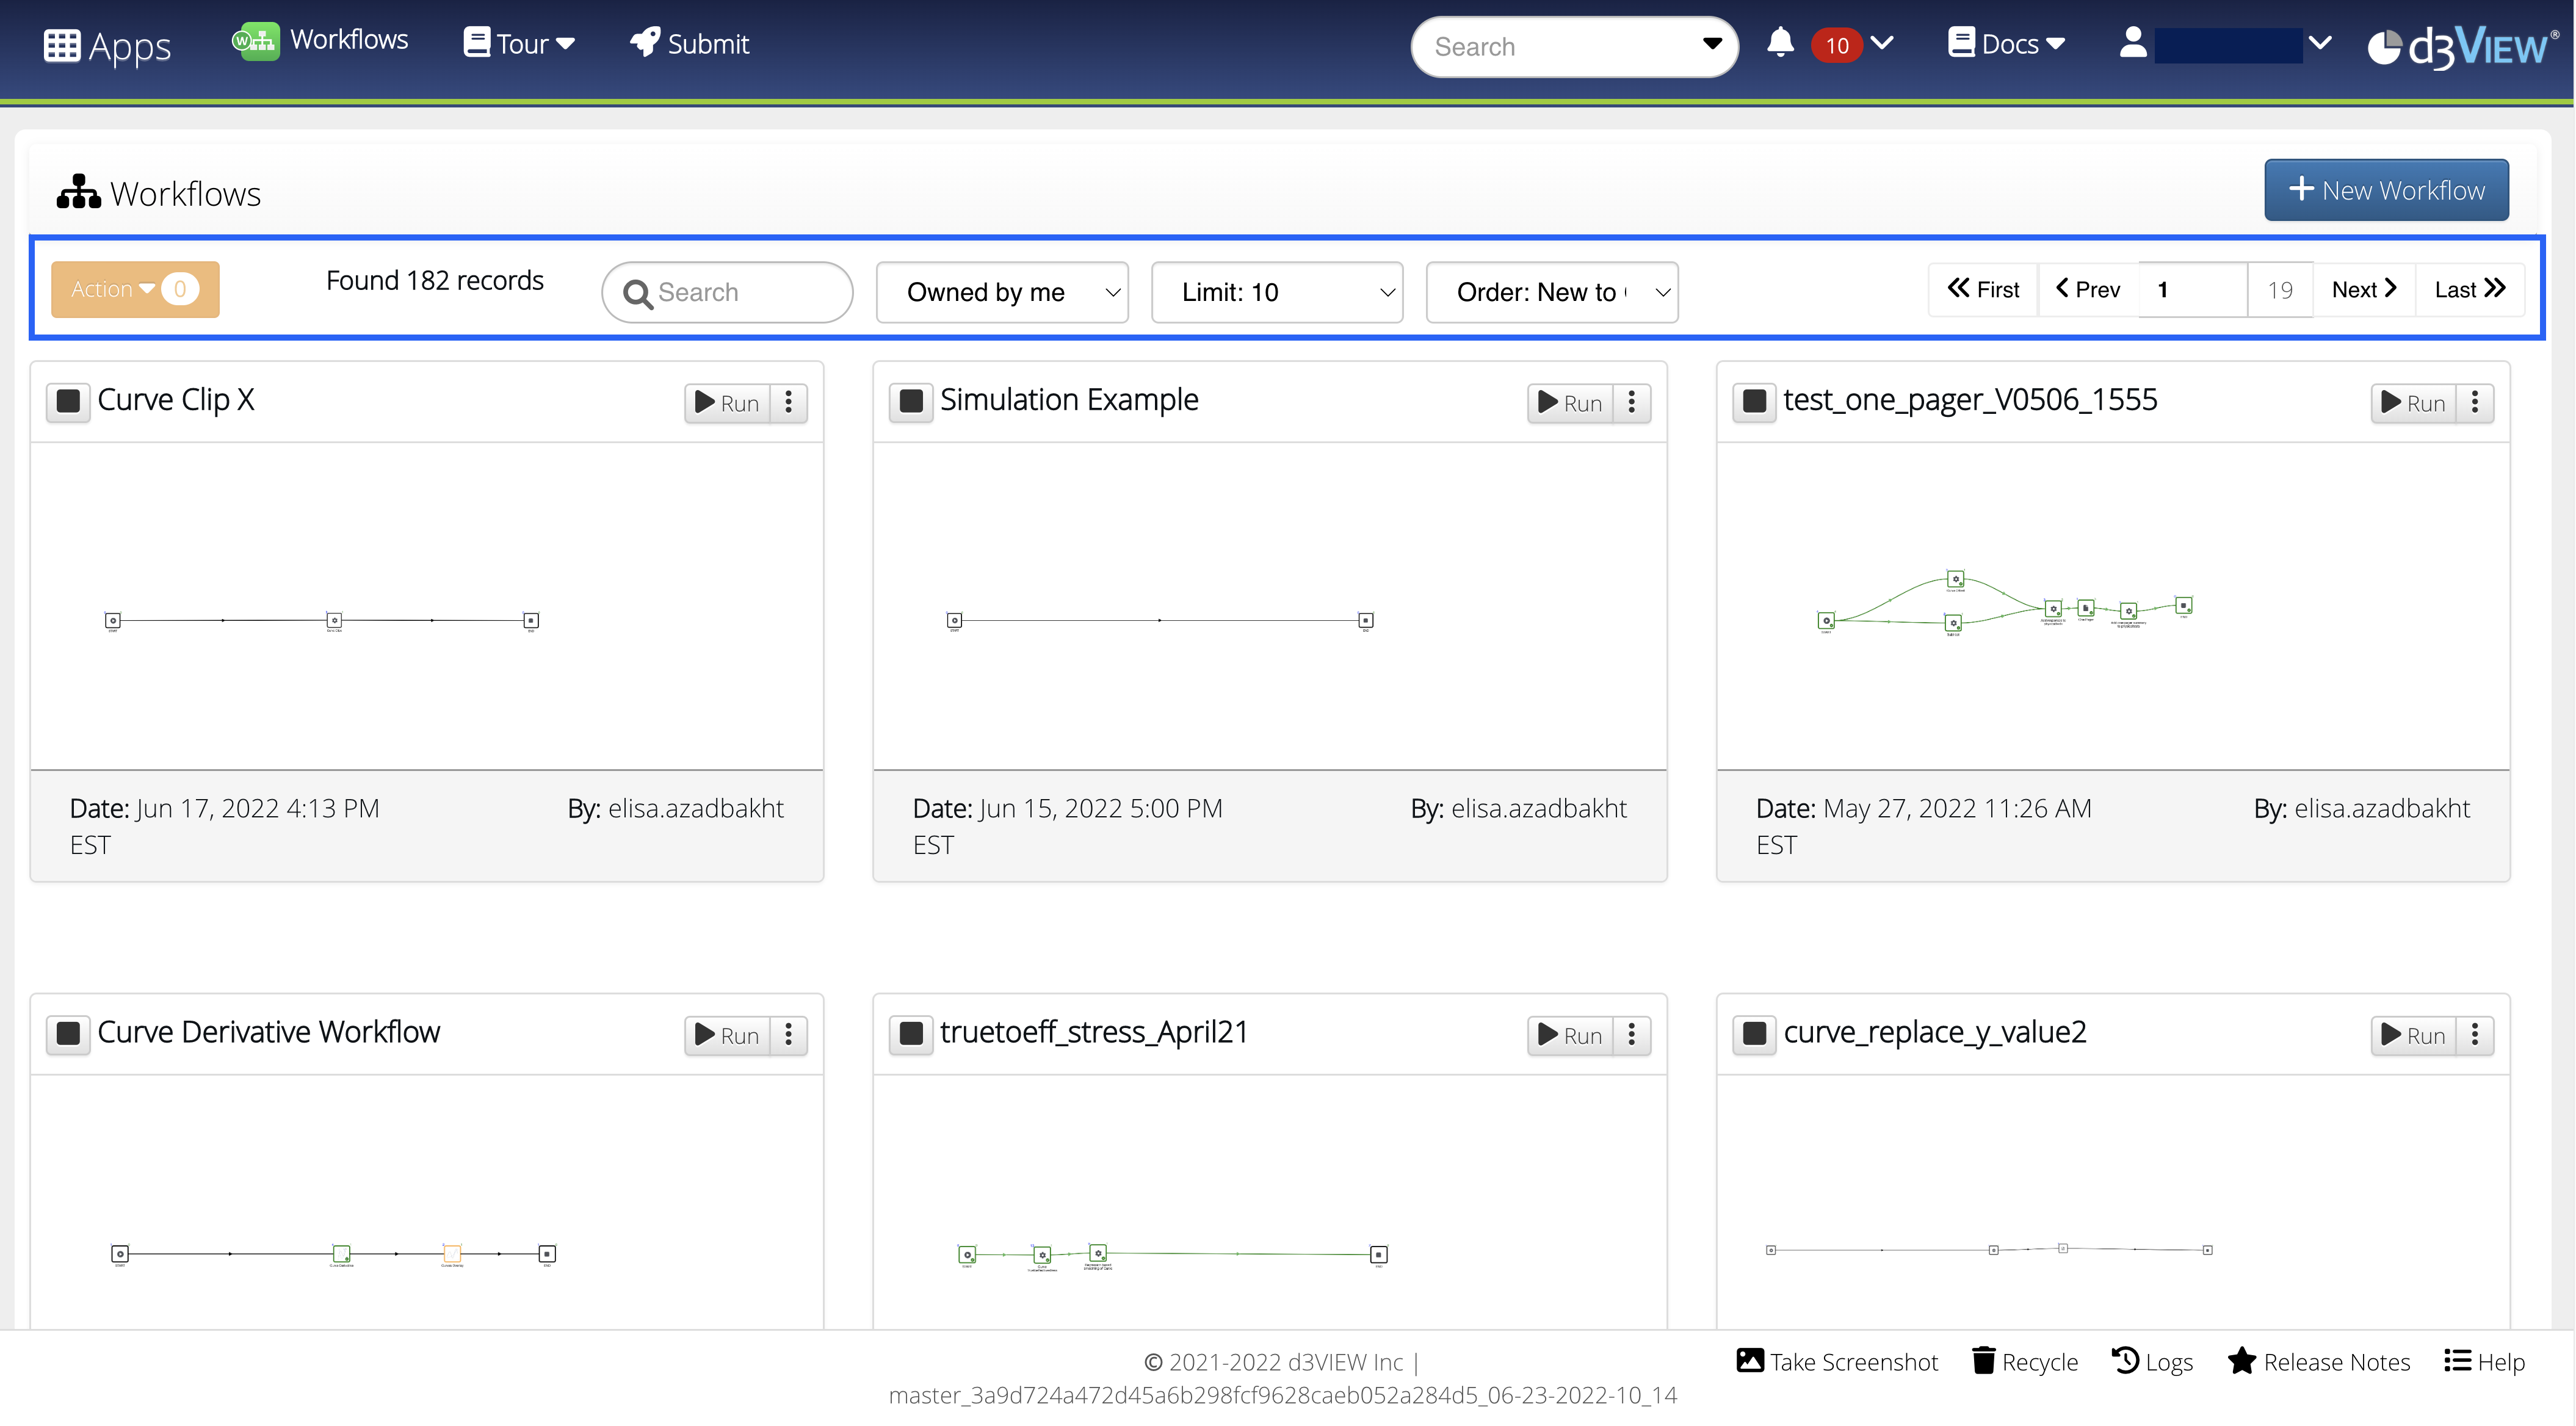
Task: Click the d3VIEW logo
Action: 2463,47
